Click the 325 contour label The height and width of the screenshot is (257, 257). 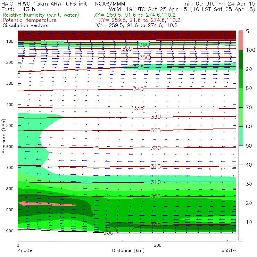click(156, 131)
